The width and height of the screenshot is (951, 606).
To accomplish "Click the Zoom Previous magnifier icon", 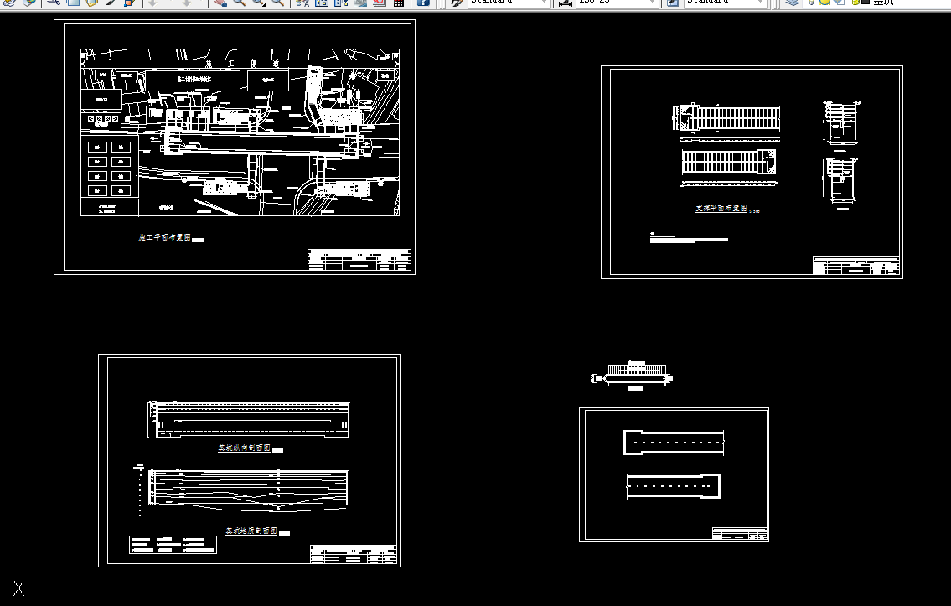I will pos(278,2).
